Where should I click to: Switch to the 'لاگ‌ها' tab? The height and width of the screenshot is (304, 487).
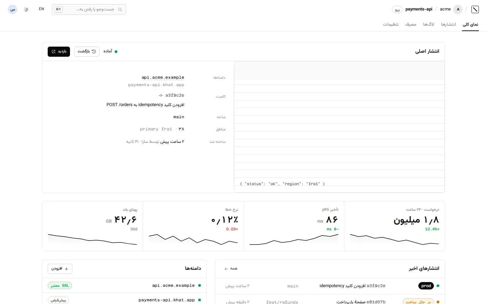click(x=428, y=24)
